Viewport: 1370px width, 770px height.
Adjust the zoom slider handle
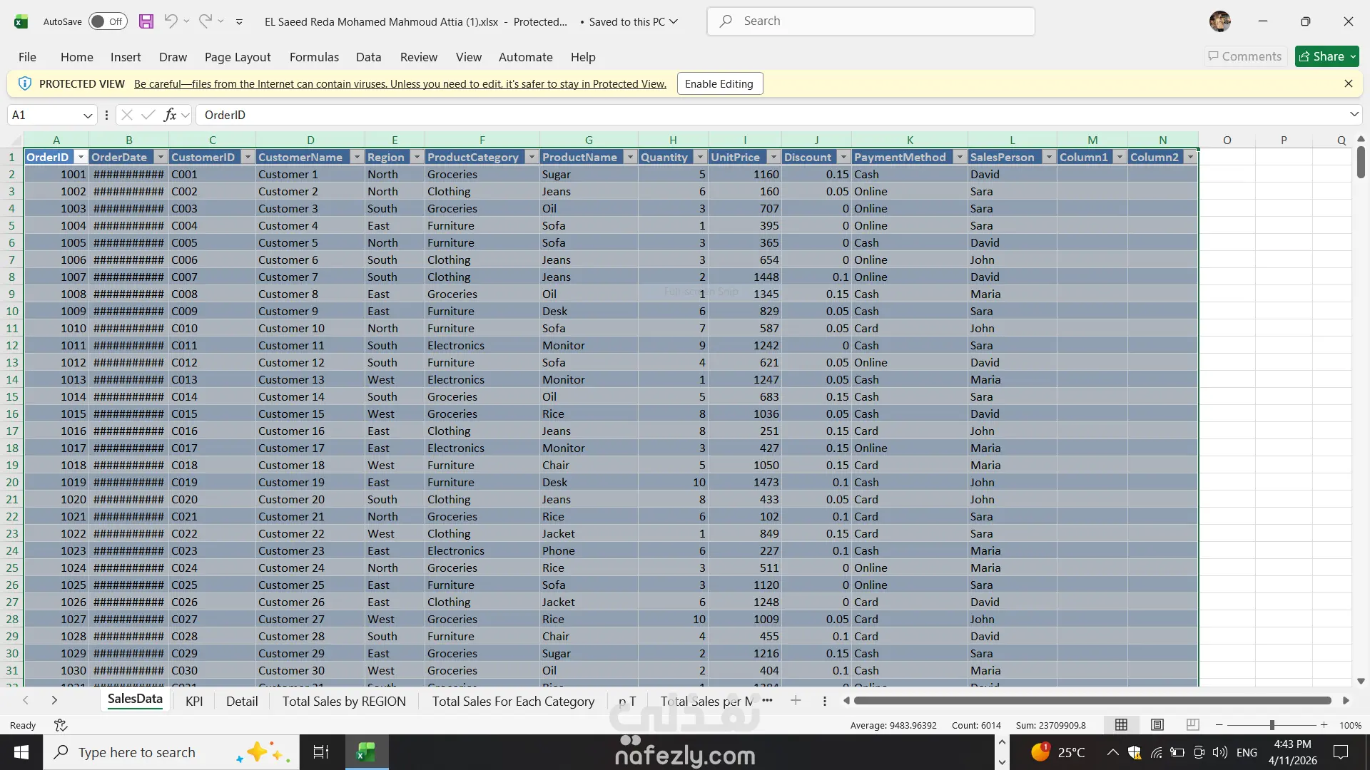coord(1272,725)
